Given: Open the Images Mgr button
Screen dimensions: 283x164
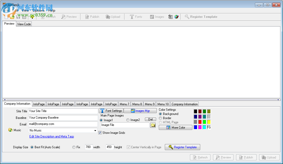Looking at the screenshot, I should pyautogui.click(x=140, y=111).
